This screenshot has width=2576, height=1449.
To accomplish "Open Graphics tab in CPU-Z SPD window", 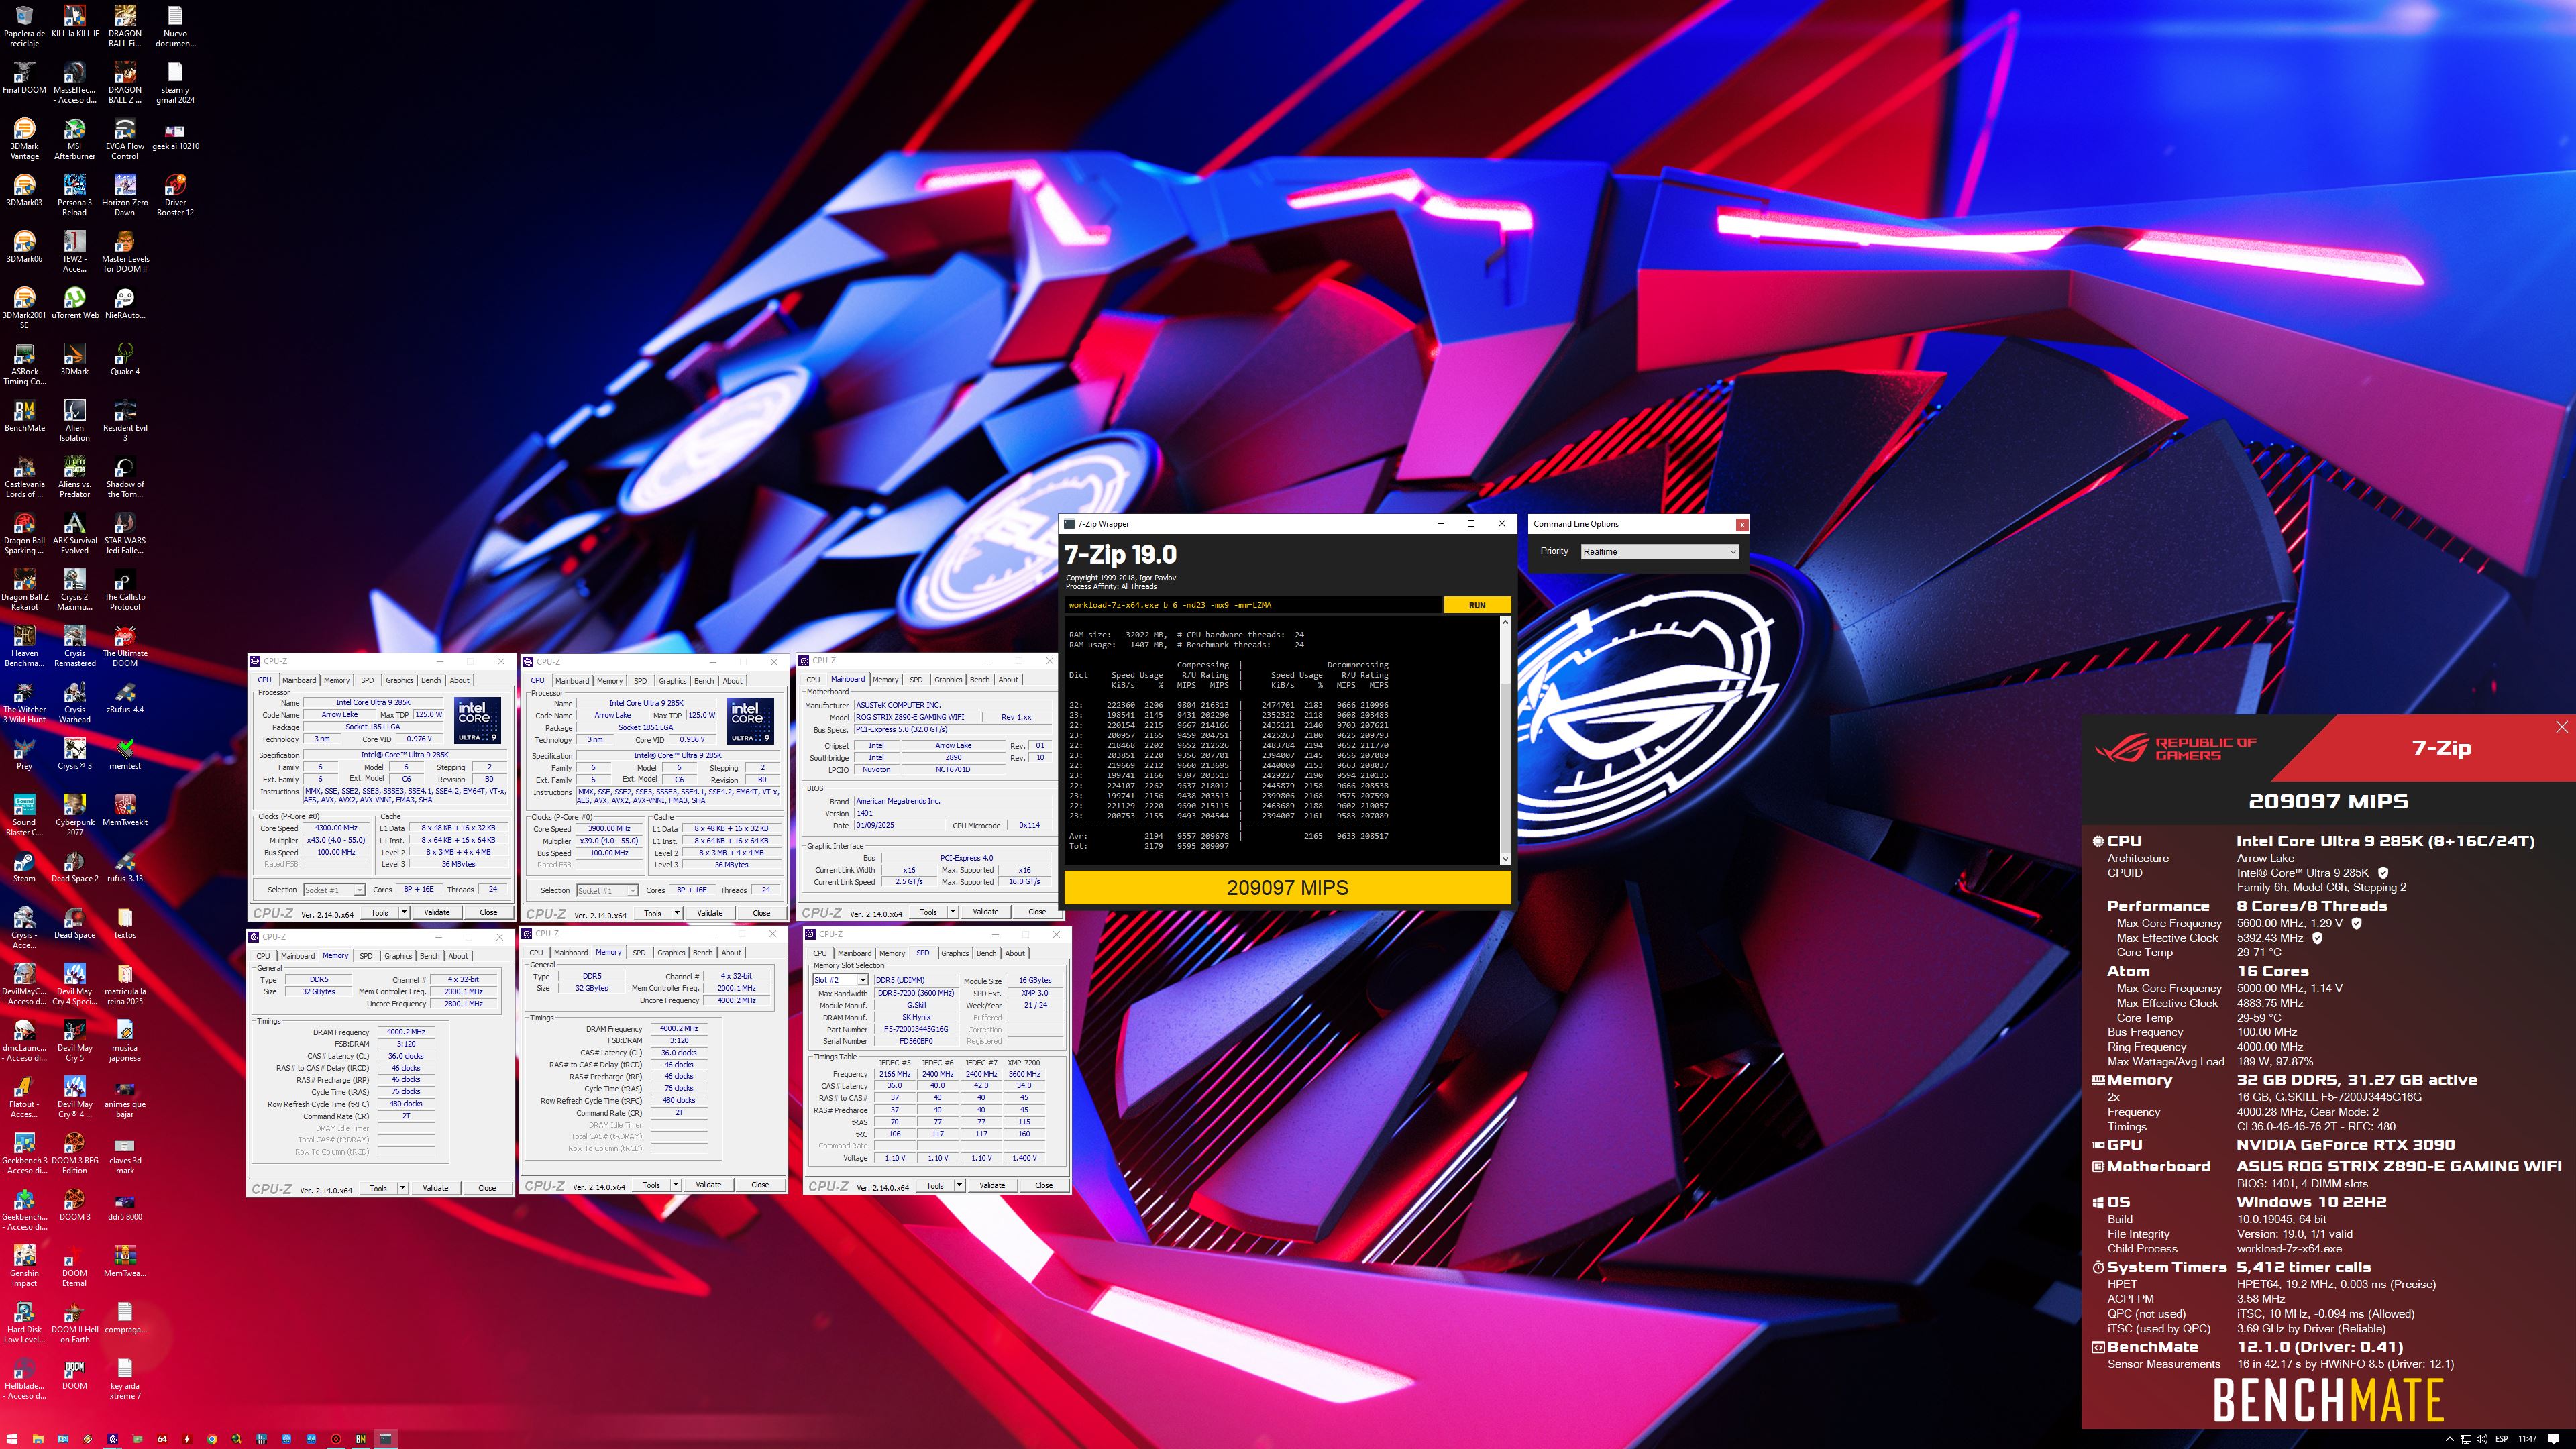I will pos(955,953).
